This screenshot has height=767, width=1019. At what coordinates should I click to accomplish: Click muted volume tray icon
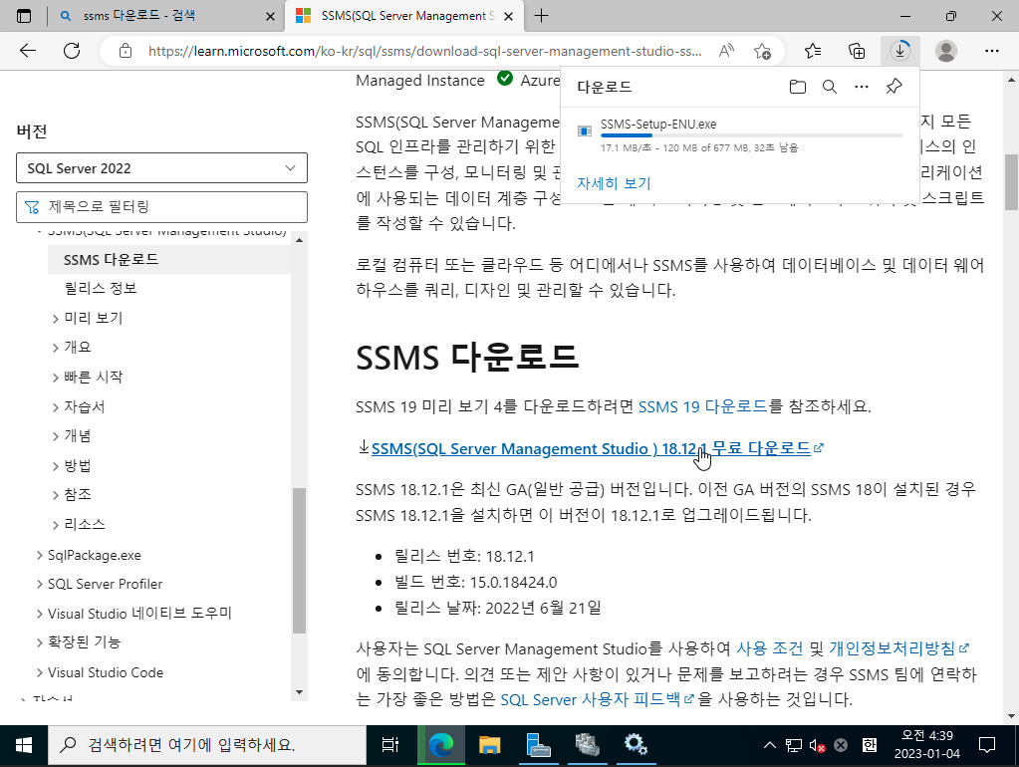[x=817, y=745]
